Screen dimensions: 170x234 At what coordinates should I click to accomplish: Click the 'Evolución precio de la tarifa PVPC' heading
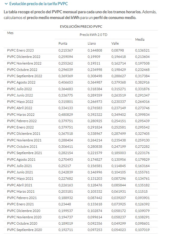pos(39,4)
